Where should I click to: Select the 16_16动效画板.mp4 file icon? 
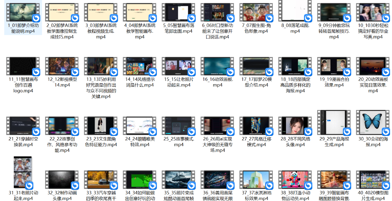217,66
